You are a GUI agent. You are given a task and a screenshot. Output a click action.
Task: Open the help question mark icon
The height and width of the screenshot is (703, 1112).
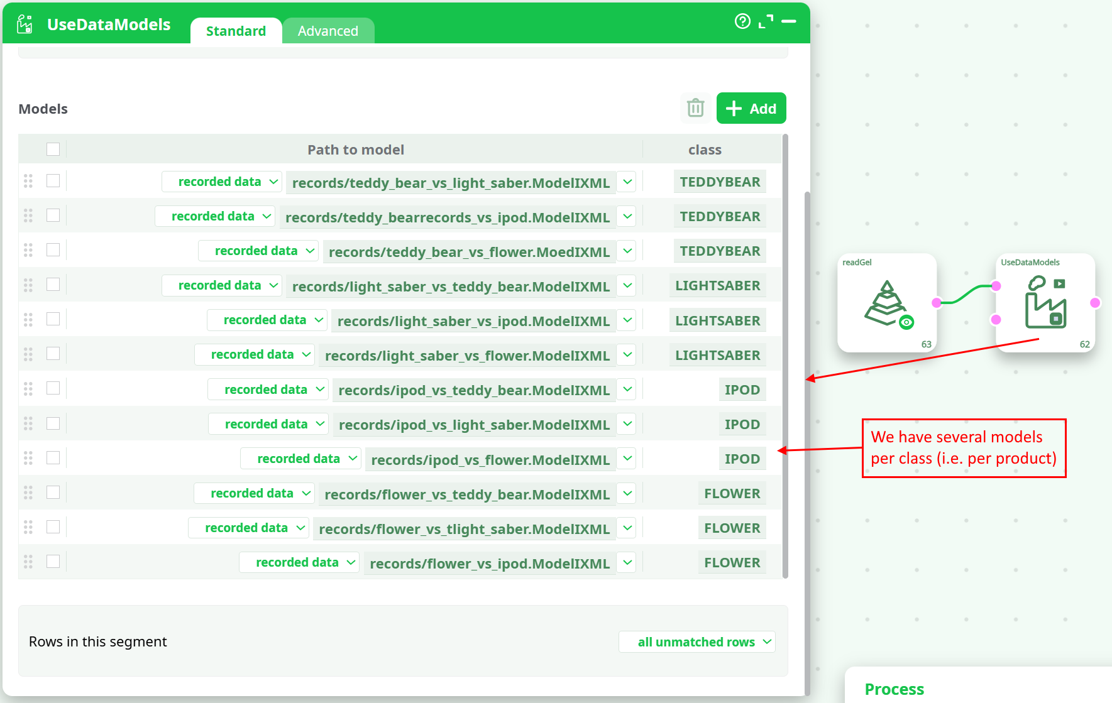(742, 21)
